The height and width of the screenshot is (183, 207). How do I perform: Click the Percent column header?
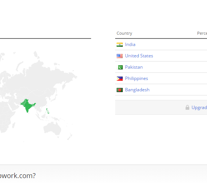[x=202, y=33]
